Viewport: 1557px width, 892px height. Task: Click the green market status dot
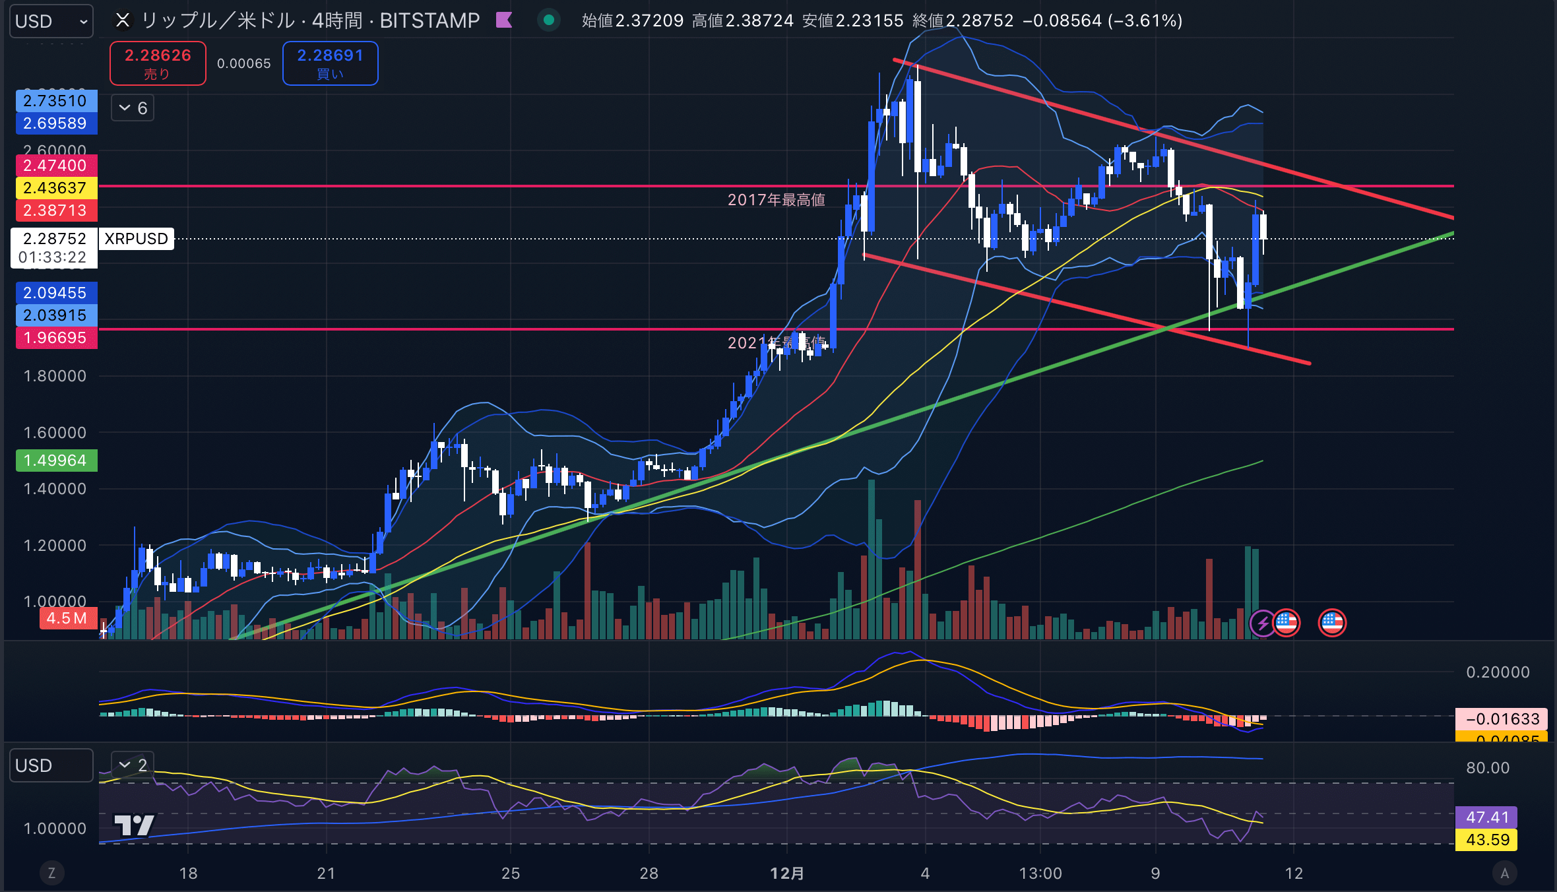(x=548, y=20)
